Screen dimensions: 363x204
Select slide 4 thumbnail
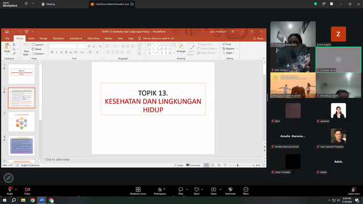22,146
